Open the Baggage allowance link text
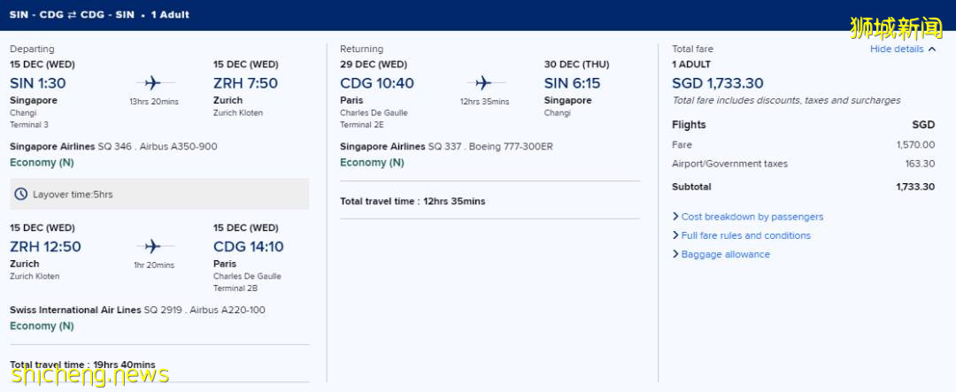The height and width of the screenshot is (392, 956). tap(726, 255)
